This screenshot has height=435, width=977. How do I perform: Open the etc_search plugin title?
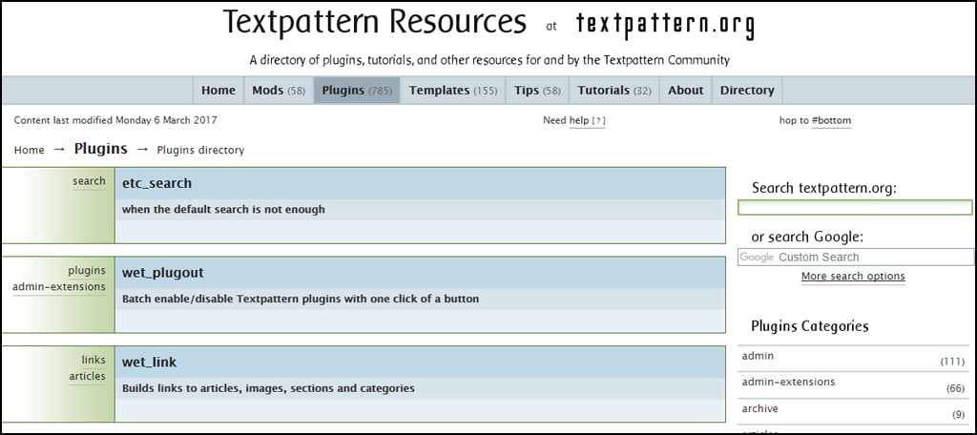157,184
